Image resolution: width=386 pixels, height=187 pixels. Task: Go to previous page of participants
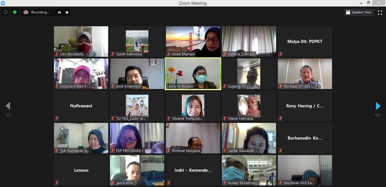[x=8, y=106]
